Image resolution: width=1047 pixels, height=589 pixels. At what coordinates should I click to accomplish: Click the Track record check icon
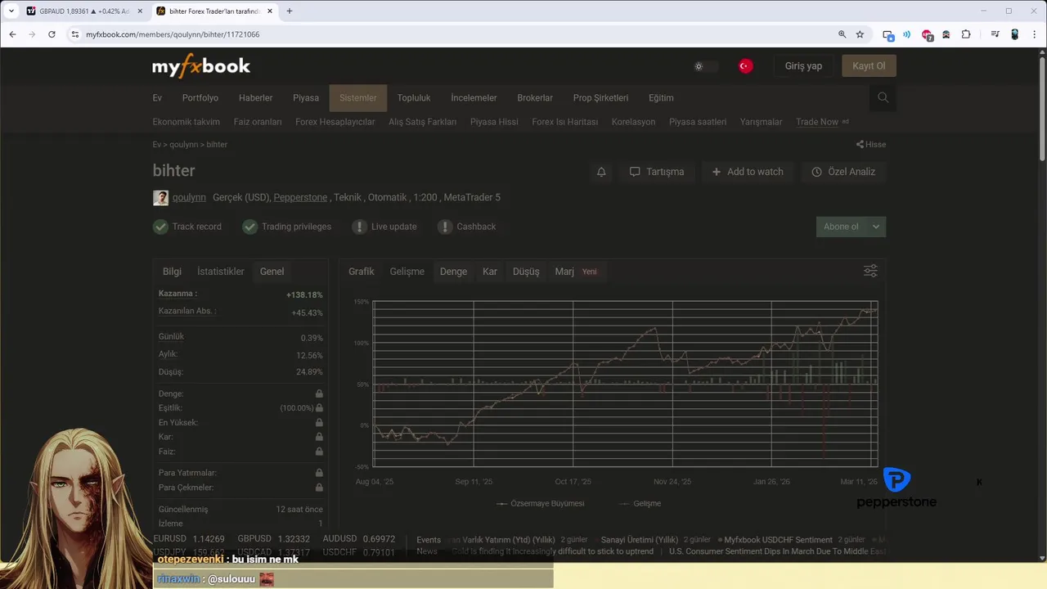click(x=160, y=227)
